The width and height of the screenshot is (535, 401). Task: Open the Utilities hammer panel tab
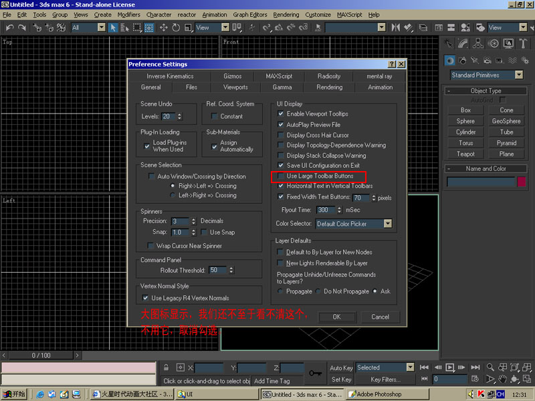[x=523, y=43]
